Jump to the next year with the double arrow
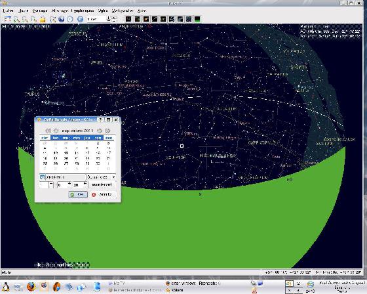 (x=107, y=131)
